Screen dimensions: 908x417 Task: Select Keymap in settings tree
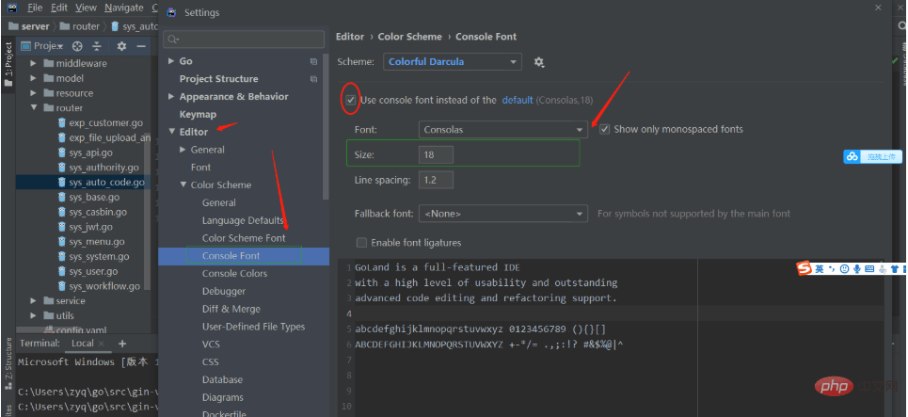point(198,114)
